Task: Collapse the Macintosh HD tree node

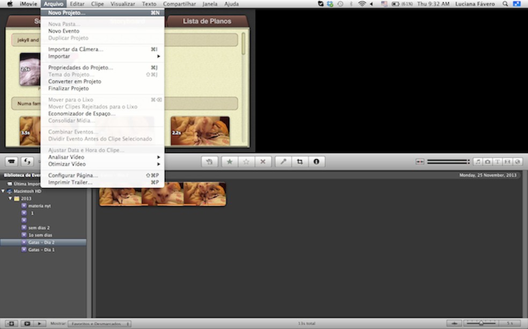Action: (3, 191)
